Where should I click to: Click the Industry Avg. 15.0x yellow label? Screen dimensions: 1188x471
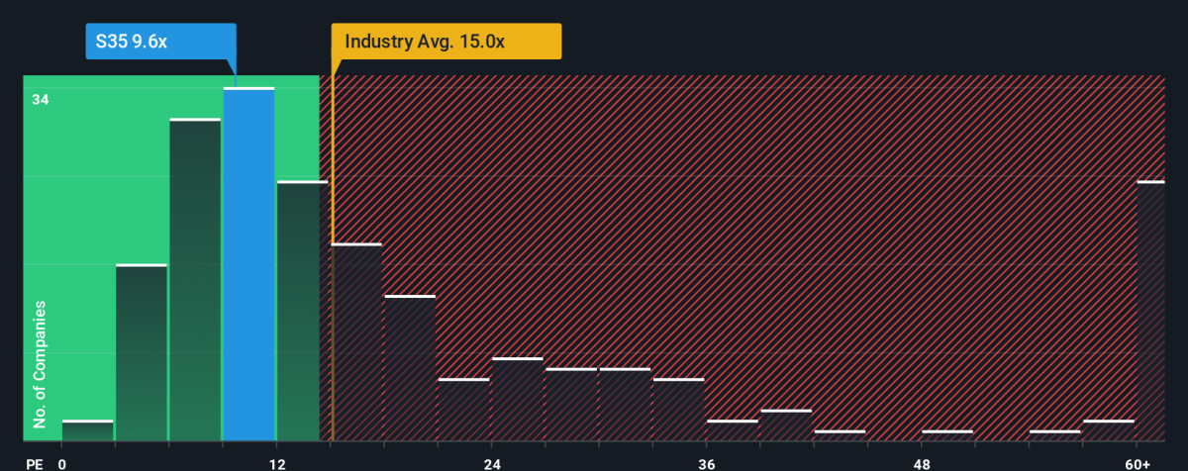click(446, 42)
